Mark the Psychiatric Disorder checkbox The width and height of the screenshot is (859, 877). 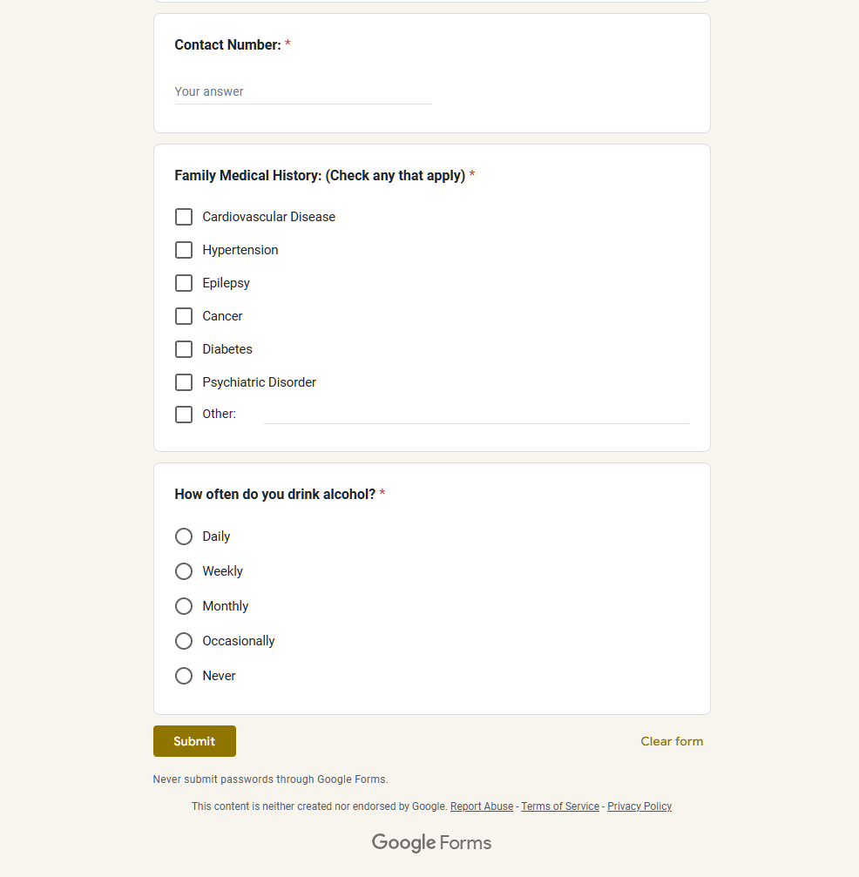click(x=184, y=382)
